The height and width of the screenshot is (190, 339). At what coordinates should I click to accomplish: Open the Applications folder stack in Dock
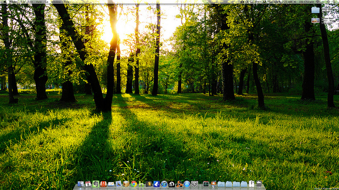tap(221, 184)
